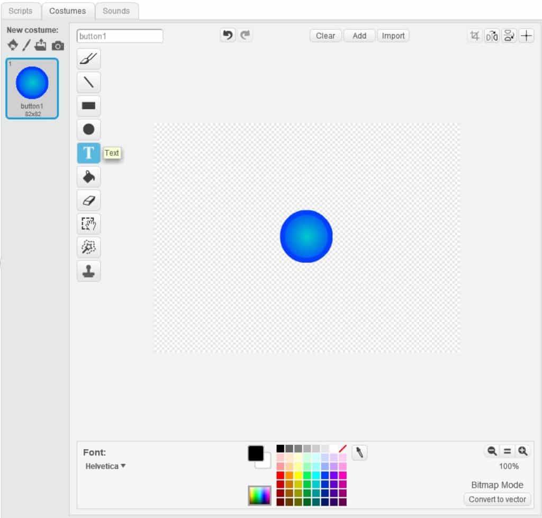The image size is (542, 518).
Task: Select the Line tool
Action: (88, 82)
